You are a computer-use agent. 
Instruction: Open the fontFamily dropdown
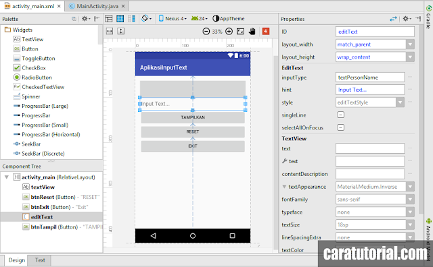[411, 200]
